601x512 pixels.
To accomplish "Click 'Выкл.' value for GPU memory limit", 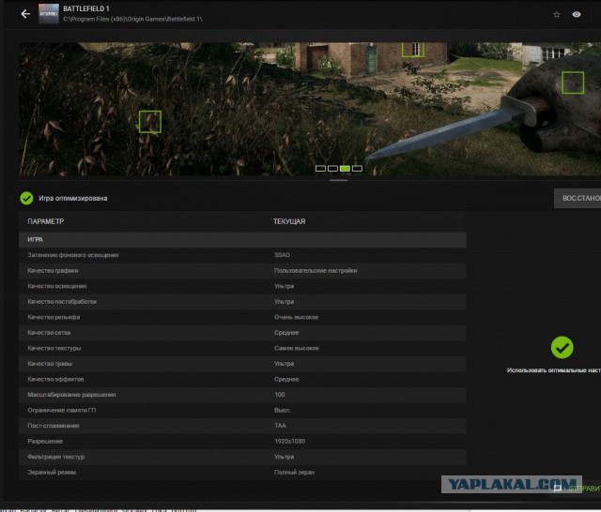I will coord(282,410).
